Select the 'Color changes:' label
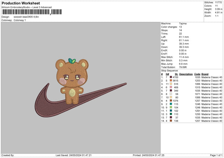The height and width of the screenshot is (158, 224). (x=169, y=27)
